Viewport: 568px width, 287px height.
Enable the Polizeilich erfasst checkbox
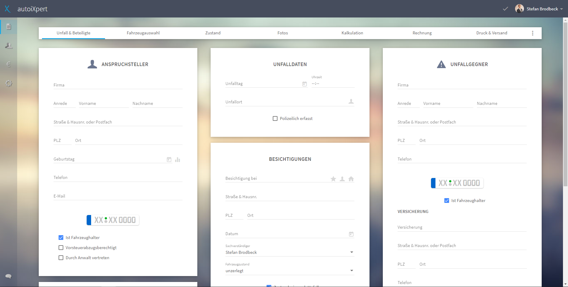pyautogui.click(x=275, y=118)
